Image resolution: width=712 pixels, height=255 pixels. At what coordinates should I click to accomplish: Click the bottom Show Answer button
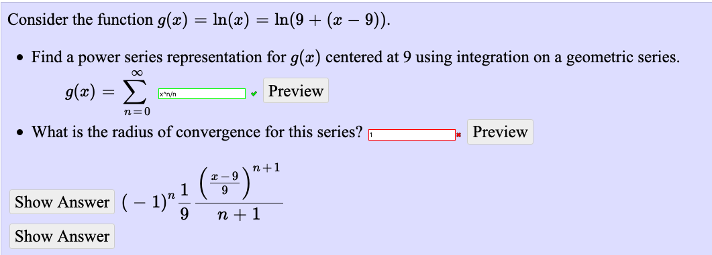click(x=62, y=236)
